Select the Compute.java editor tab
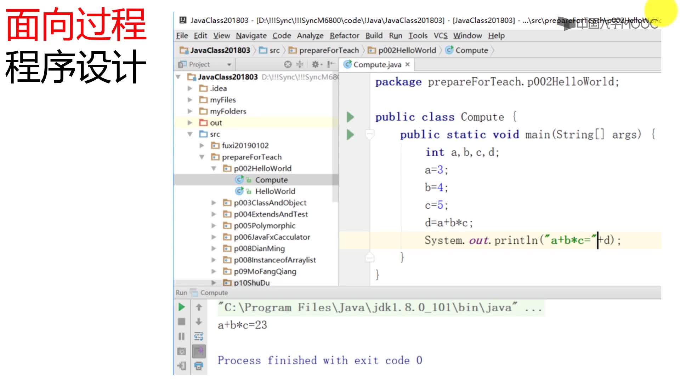 pos(377,64)
